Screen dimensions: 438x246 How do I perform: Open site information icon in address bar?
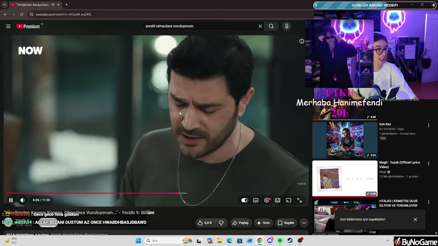click(31, 14)
